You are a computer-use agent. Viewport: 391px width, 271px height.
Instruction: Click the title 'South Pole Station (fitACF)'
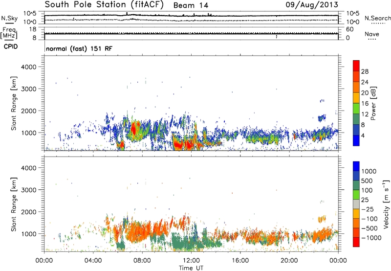[x=104, y=5]
